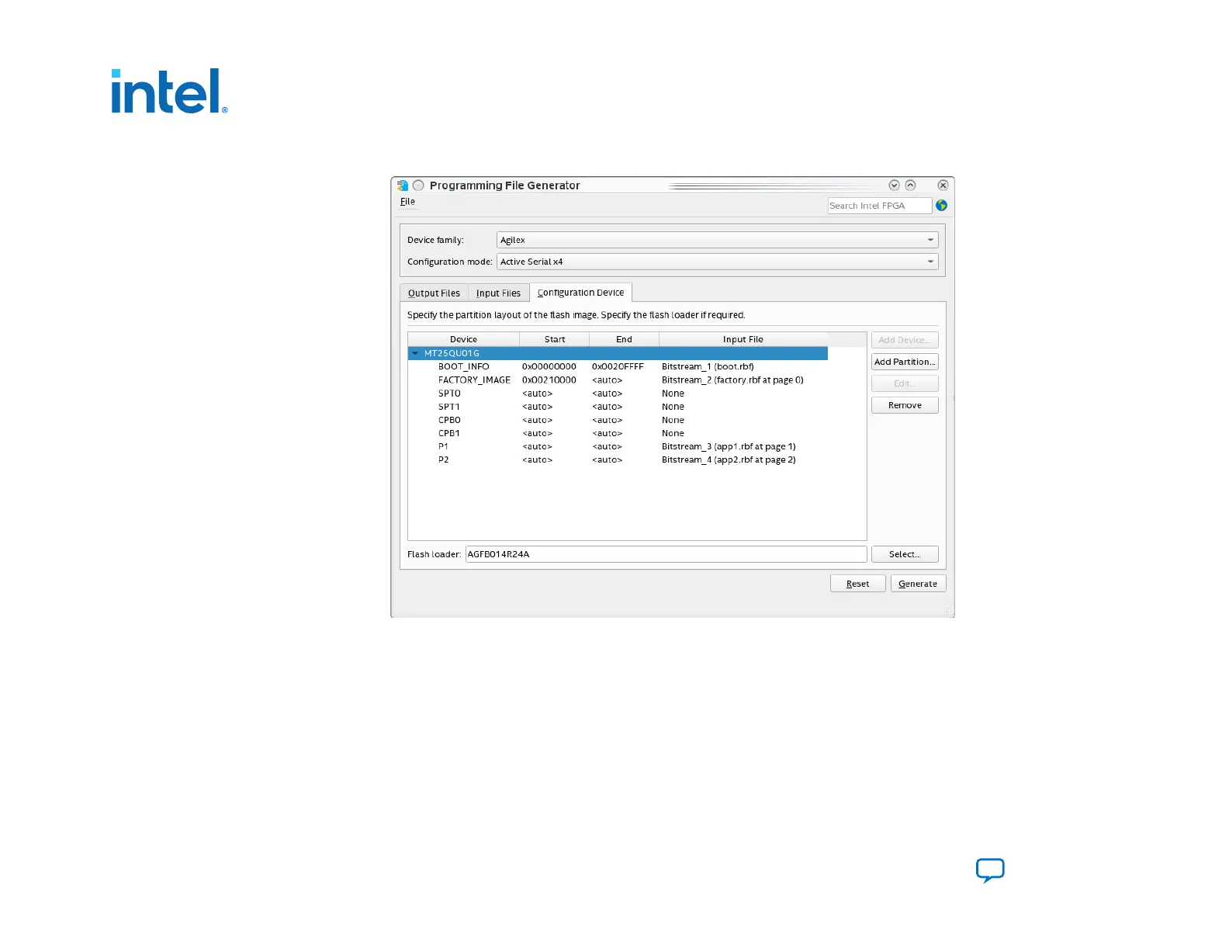Viewport: 1229px width, 950px height.
Task: Select the BOOT_INFO partition row
Action: coord(618,366)
